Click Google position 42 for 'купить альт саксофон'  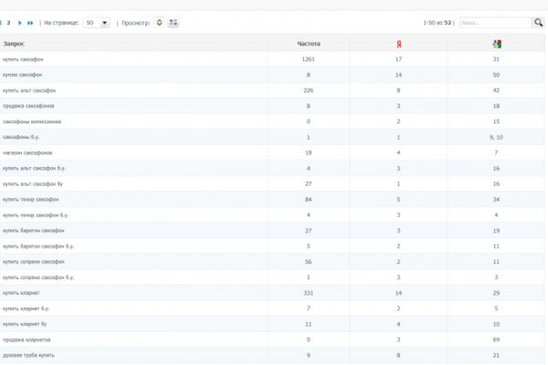click(496, 90)
